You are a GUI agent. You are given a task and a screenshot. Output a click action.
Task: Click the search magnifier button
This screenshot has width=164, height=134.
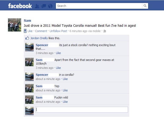click(x=145, y=6)
